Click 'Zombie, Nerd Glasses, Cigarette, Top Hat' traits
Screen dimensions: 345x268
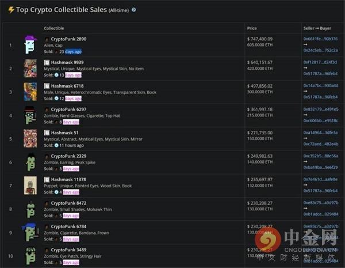tap(82, 116)
